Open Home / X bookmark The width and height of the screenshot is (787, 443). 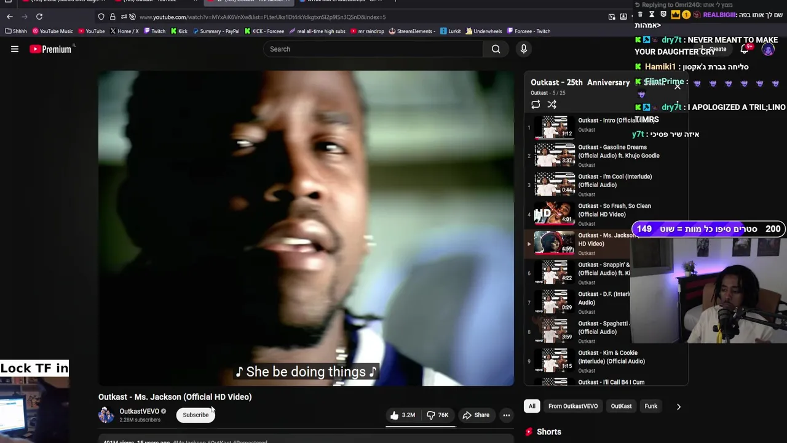coord(124,31)
